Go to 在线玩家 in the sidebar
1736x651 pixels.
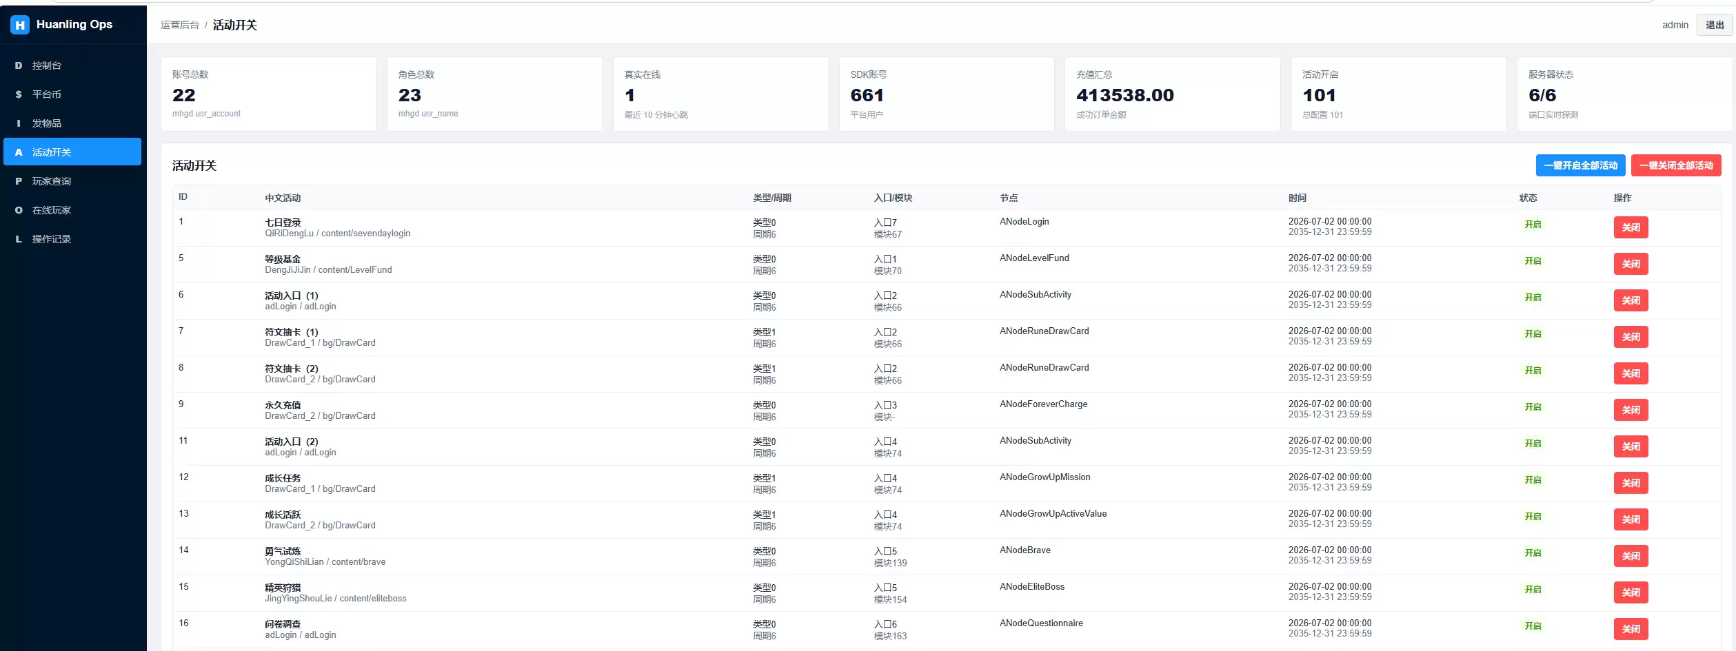[x=72, y=210]
